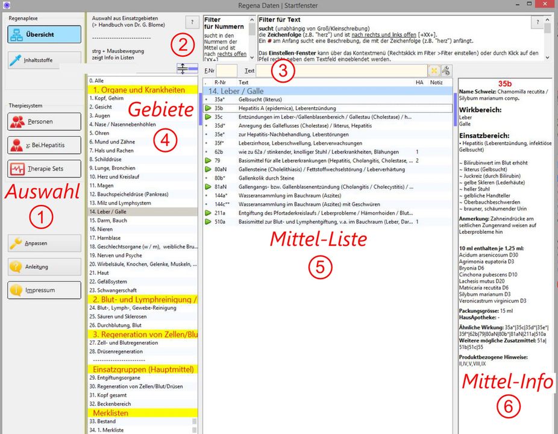
Task: Open the Übersicht overview panel
Action: point(44,34)
